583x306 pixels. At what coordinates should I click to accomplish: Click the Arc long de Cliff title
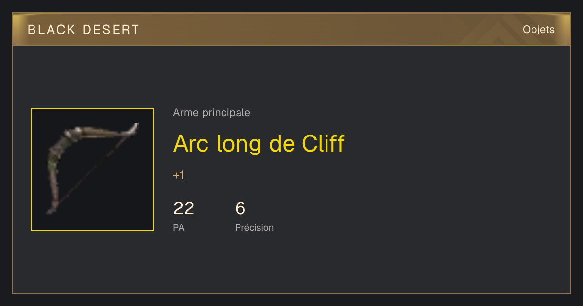click(x=259, y=144)
